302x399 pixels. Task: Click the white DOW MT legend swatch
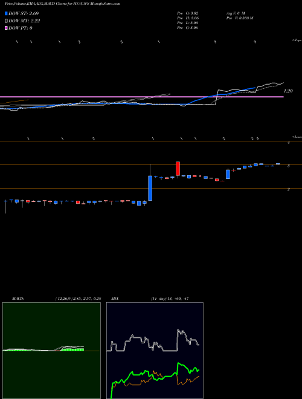(6, 21)
